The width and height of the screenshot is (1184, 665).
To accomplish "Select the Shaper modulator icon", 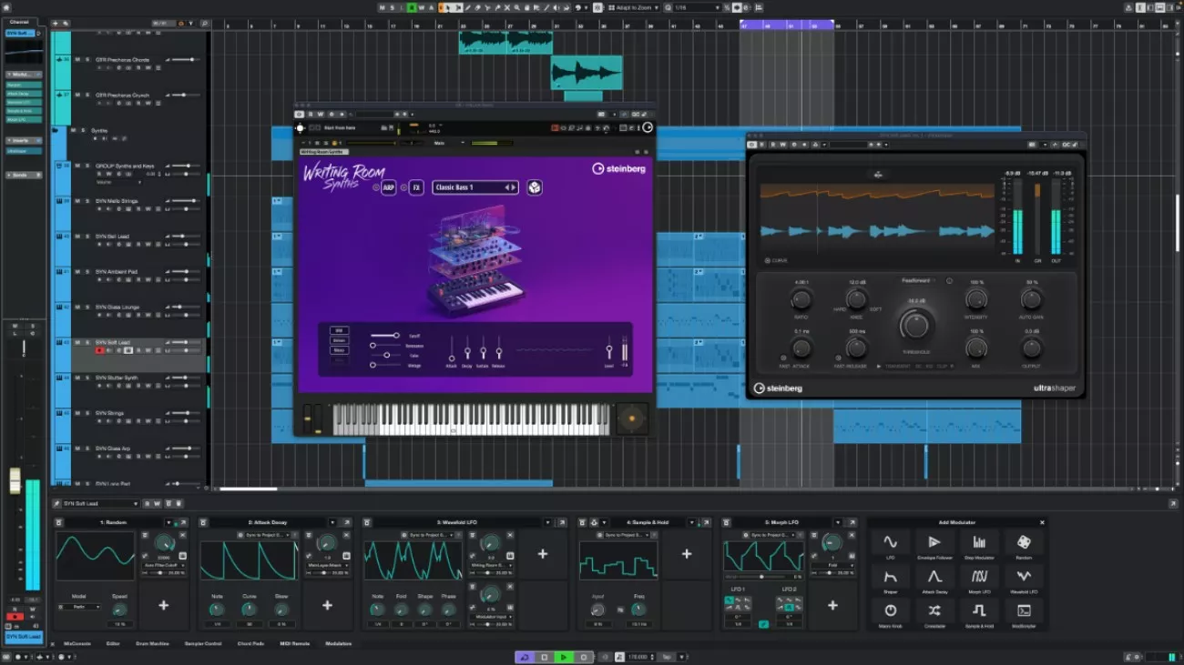I will pyautogui.click(x=890, y=578).
